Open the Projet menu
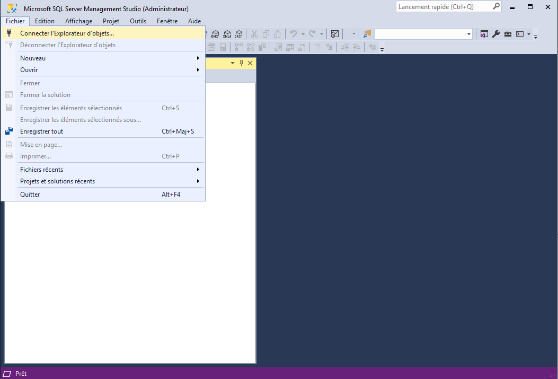 pyautogui.click(x=111, y=21)
